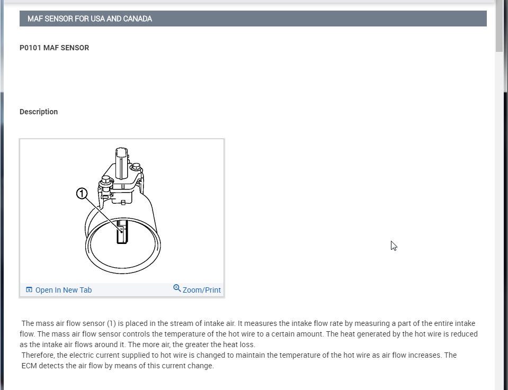Click the Zoom/Print magnifier icon
This screenshot has height=390, width=508.
[x=177, y=288]
